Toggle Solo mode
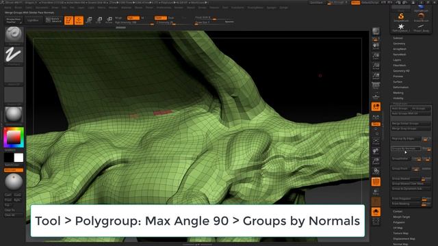This screenshot has width=438, height=246. (376, 212)
